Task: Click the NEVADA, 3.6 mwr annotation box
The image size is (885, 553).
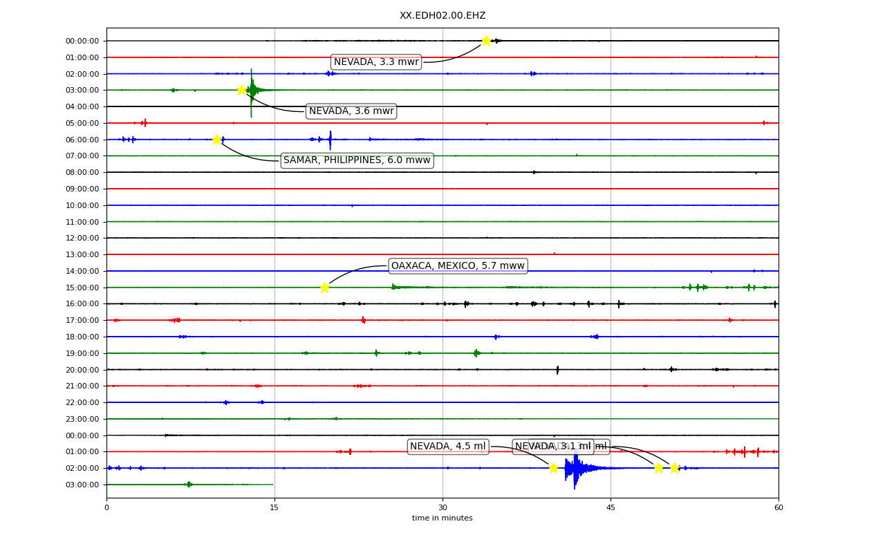Action: 351,111
